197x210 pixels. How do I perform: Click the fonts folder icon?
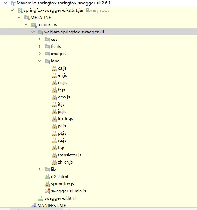tap(48, 46)
